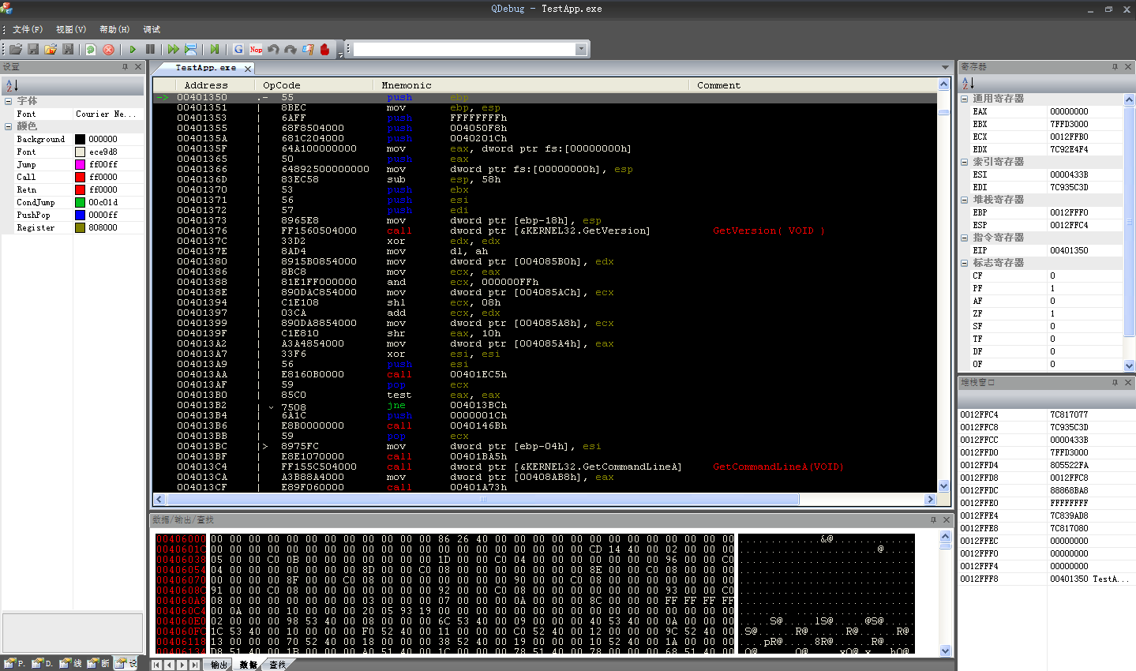
Task: Click the red hand breakpoint icon
Action: (324, 49)
